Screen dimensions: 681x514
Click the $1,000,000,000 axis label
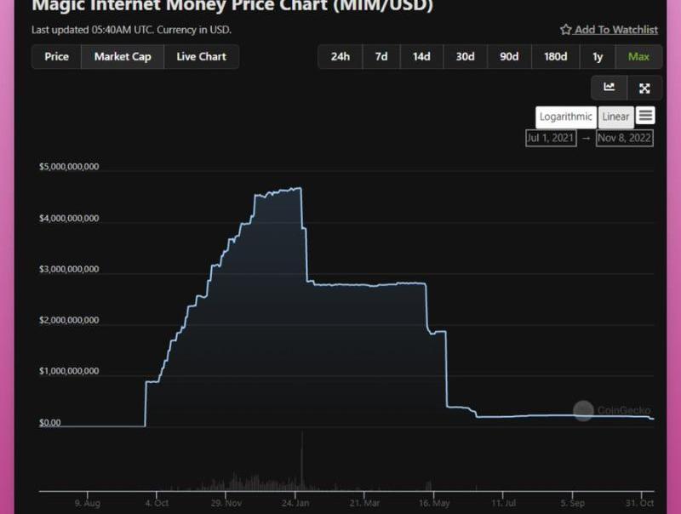coord(69,371)
